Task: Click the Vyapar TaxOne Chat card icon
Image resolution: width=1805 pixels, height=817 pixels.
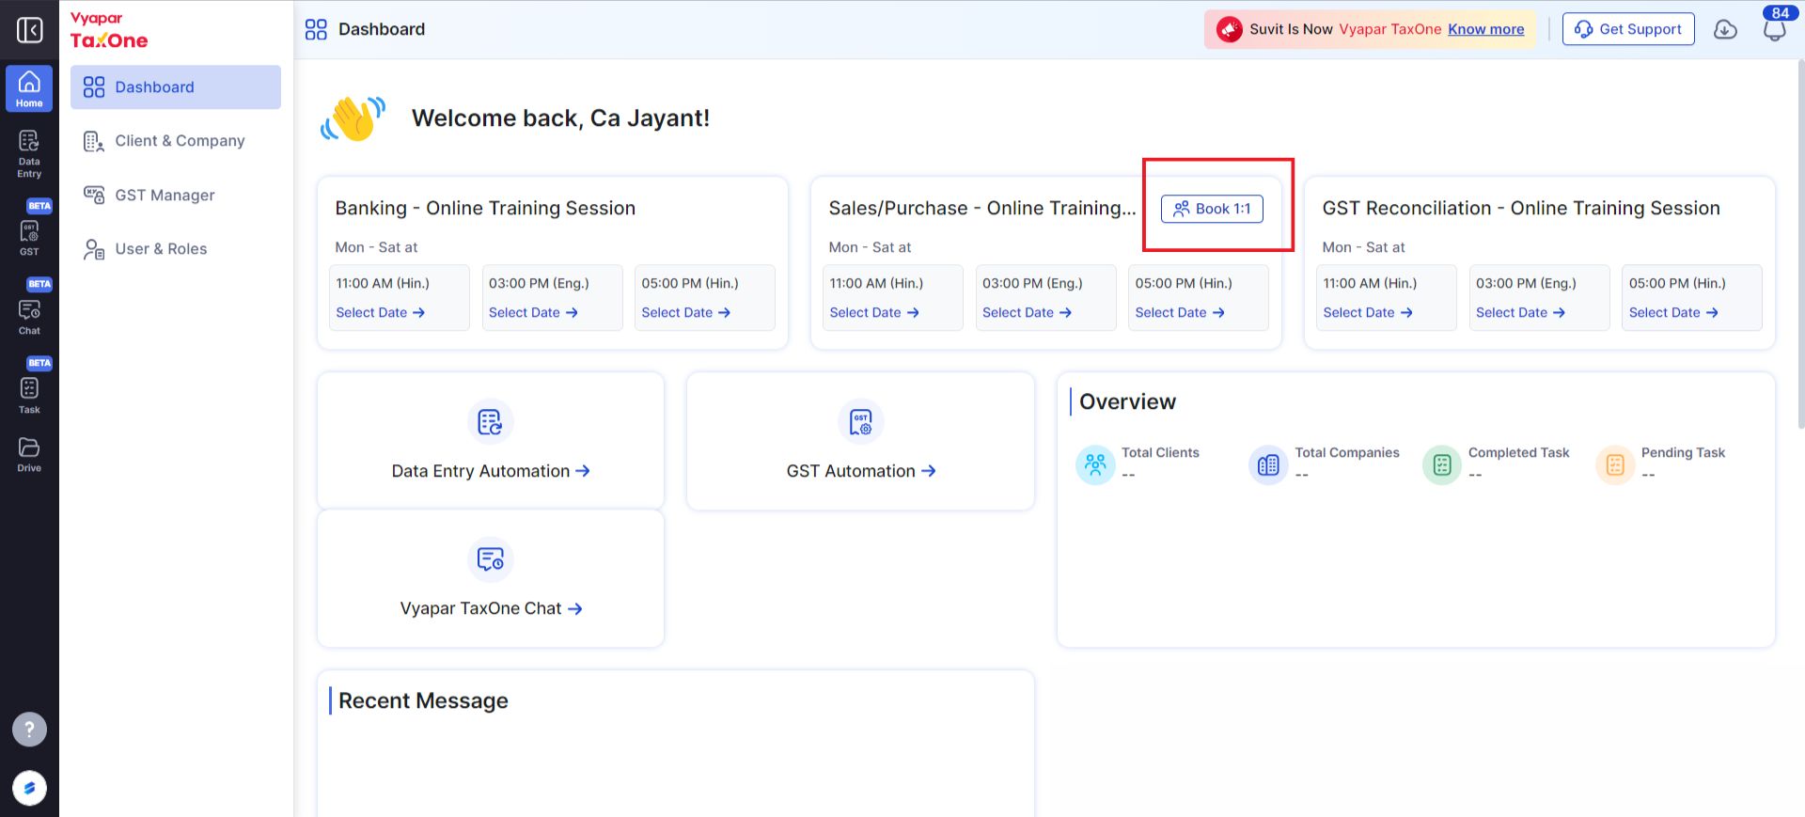Action: point(490,559)
